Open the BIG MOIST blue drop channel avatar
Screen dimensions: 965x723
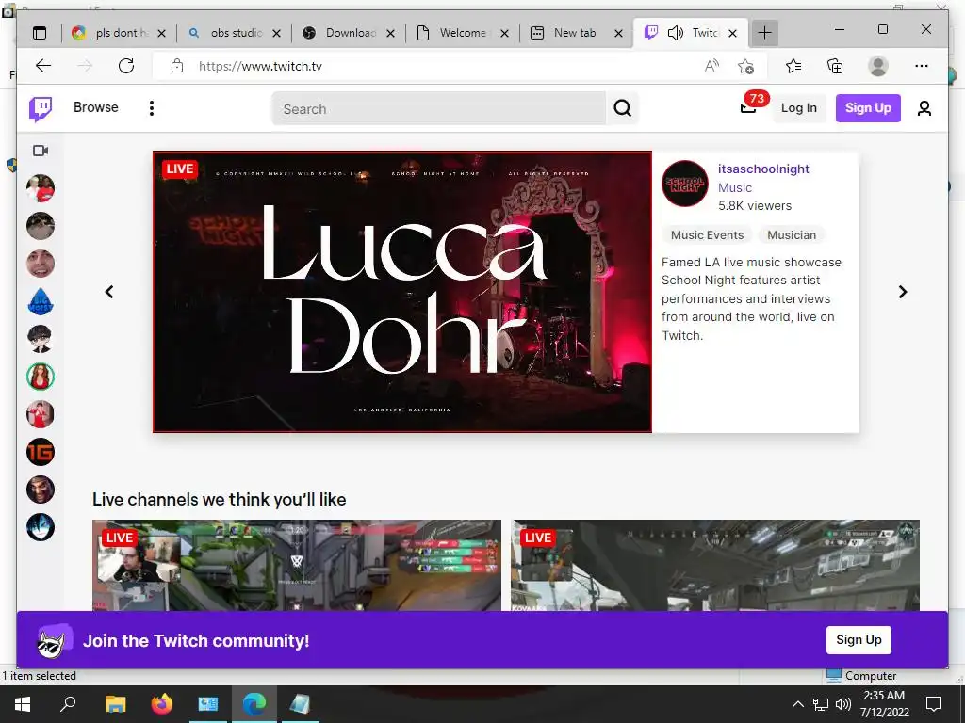pos(41,301)
